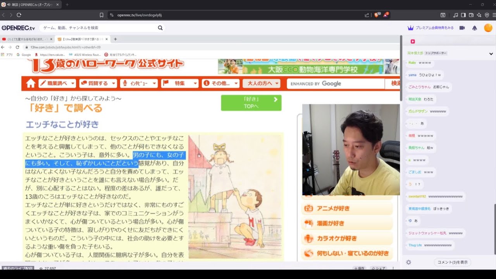The width and height of the screenshot is (496, 279).
Task: Open the three-dot more options below video
Action: tap(393, 268)
